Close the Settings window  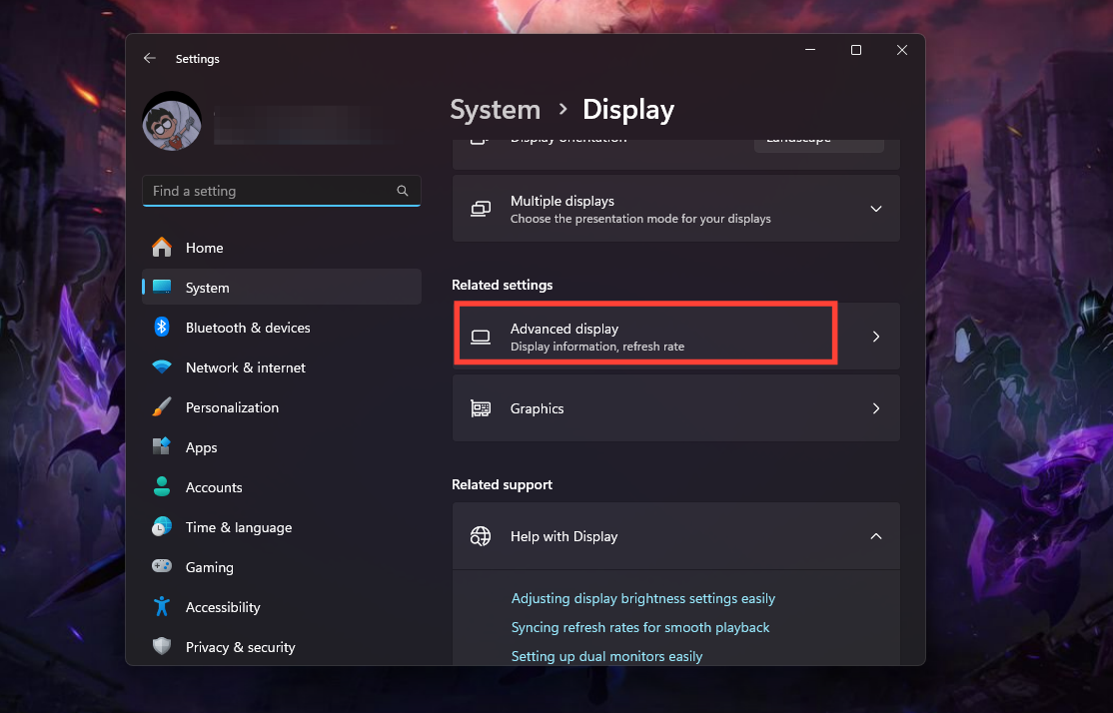[x=902, y=50]
